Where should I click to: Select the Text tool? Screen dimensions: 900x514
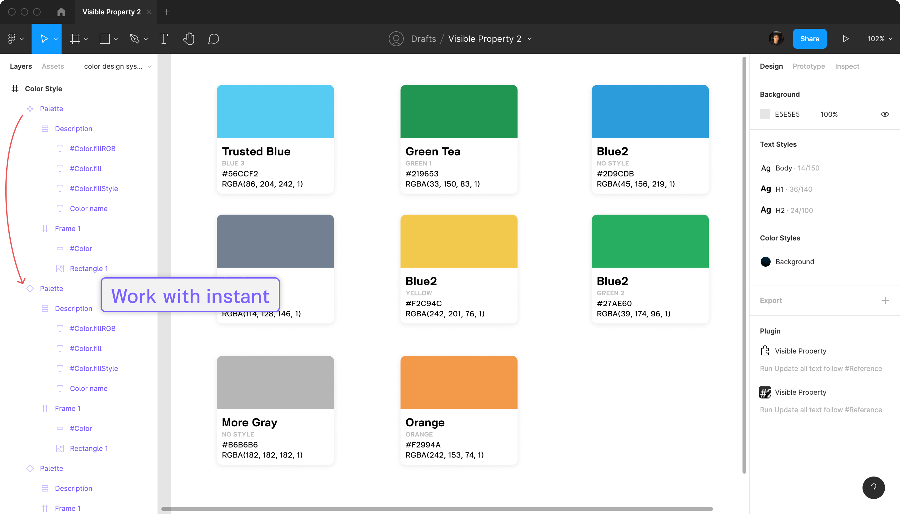pos(163,38)
